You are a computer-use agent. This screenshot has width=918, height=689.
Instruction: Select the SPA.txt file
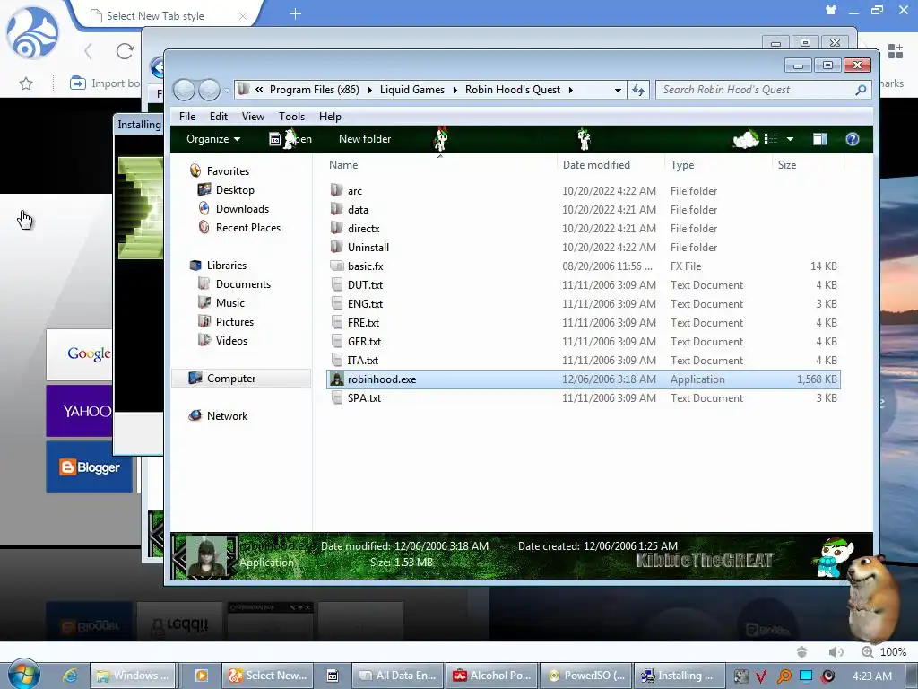pos(584,397)
